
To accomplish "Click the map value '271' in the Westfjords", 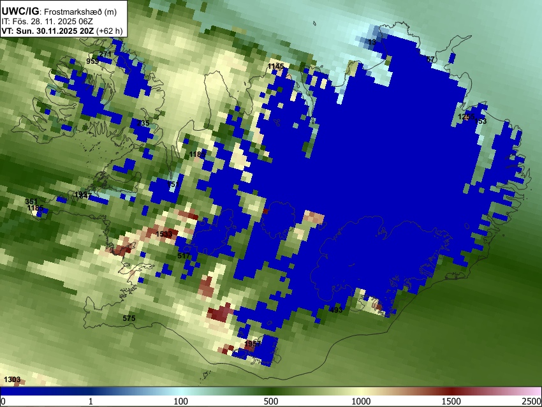I will click(105, 54).
